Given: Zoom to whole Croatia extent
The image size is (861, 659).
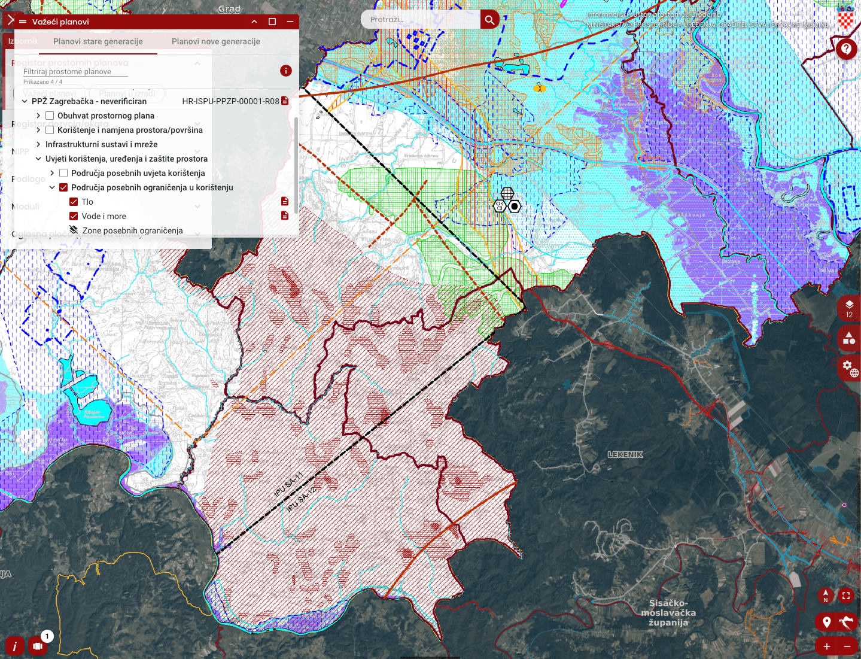Looking at the screenshot, I should coord(847,622).
